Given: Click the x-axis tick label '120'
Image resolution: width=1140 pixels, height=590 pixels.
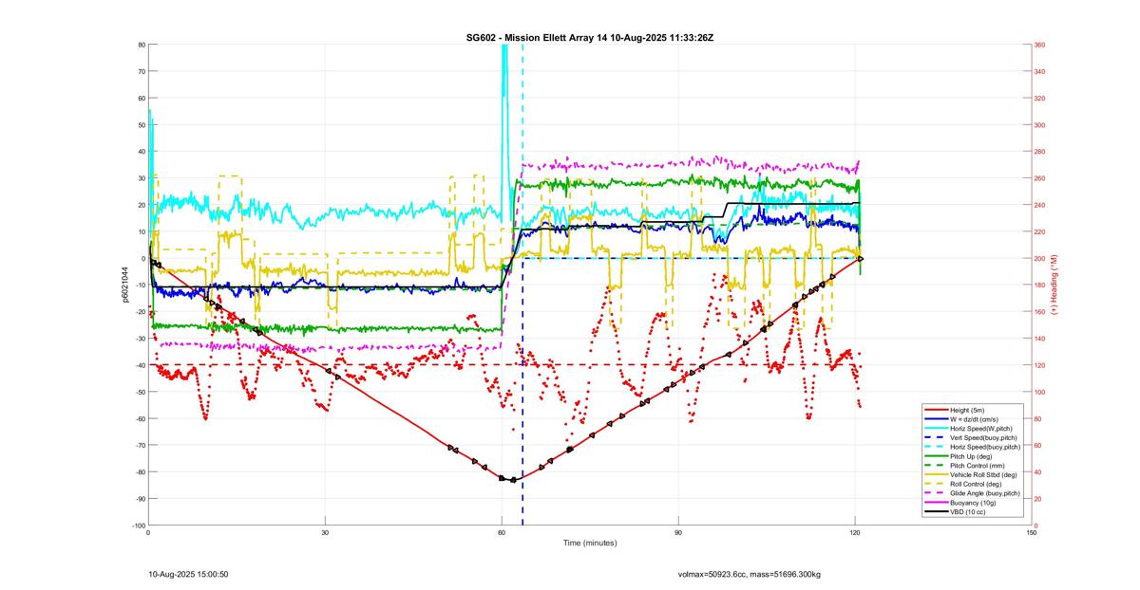Looking at the screenshot, I should pos(856,533).
